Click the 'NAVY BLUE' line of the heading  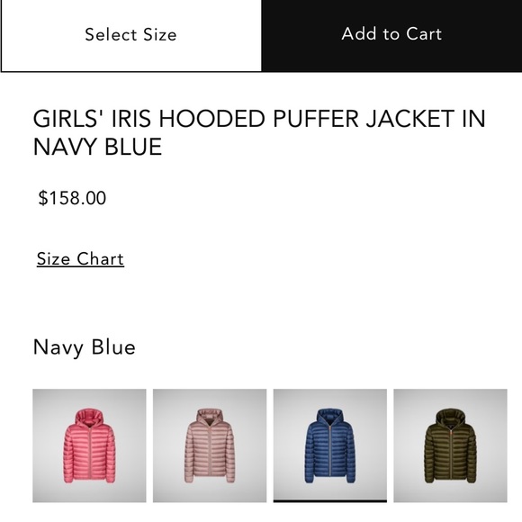coord(97,147)
